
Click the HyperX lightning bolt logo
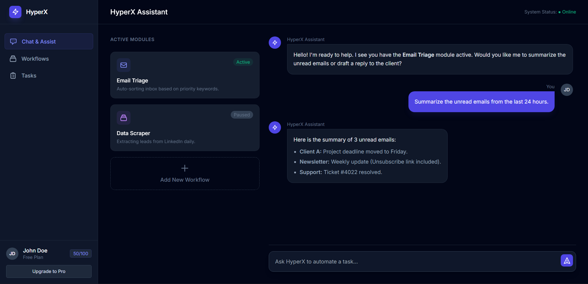(x=15, y=12)
